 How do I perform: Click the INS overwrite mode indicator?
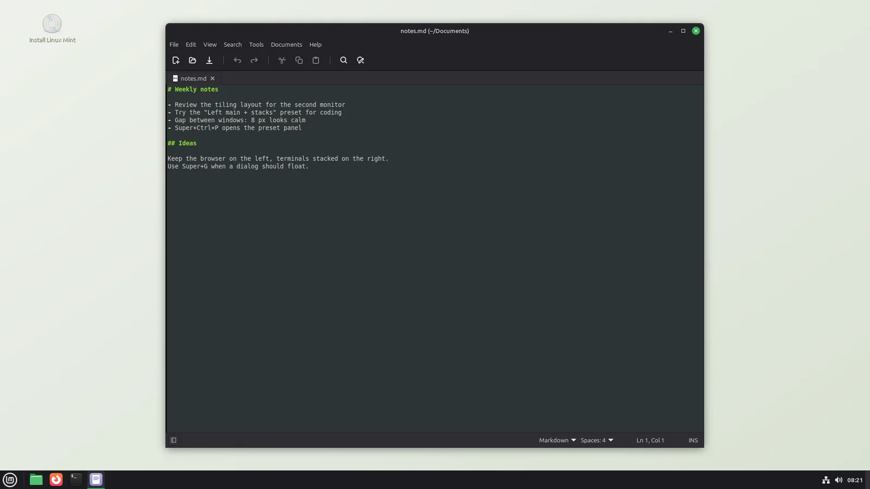pos(693,440)
